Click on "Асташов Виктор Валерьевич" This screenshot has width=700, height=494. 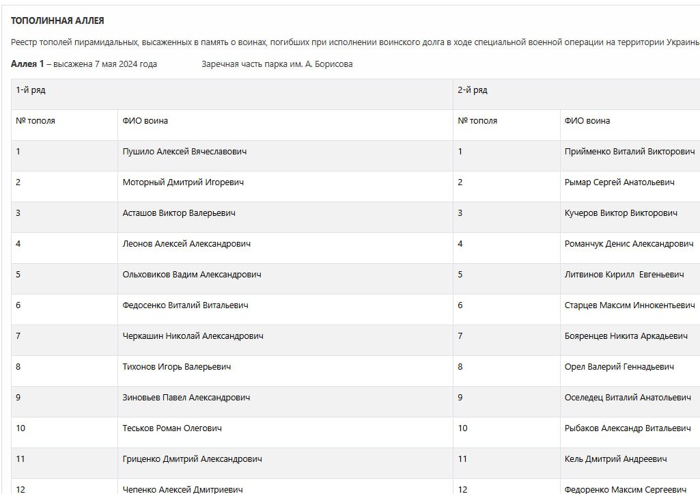[x=179, y=213]
